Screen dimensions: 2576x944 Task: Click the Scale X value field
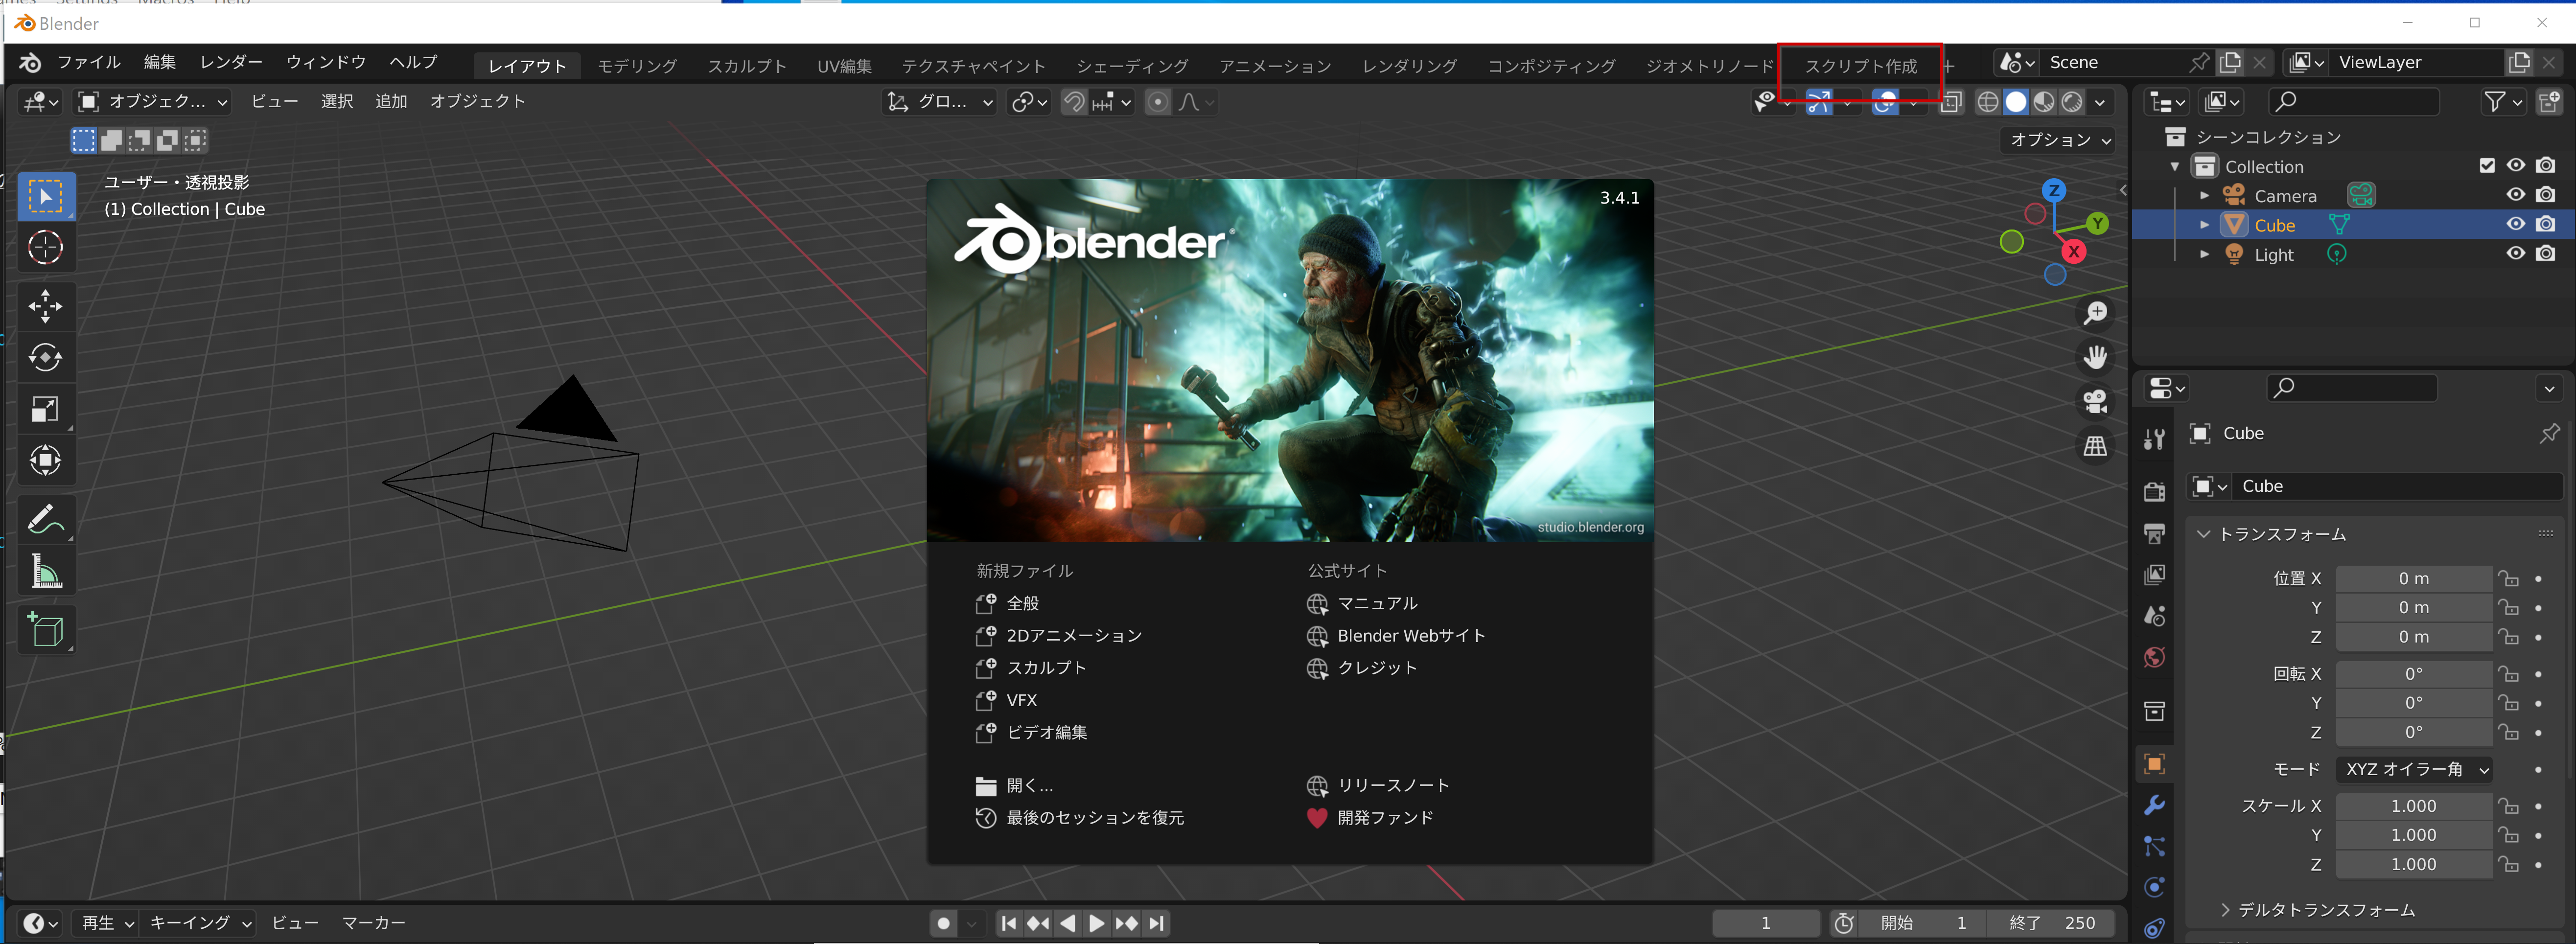pos(2413,806)
